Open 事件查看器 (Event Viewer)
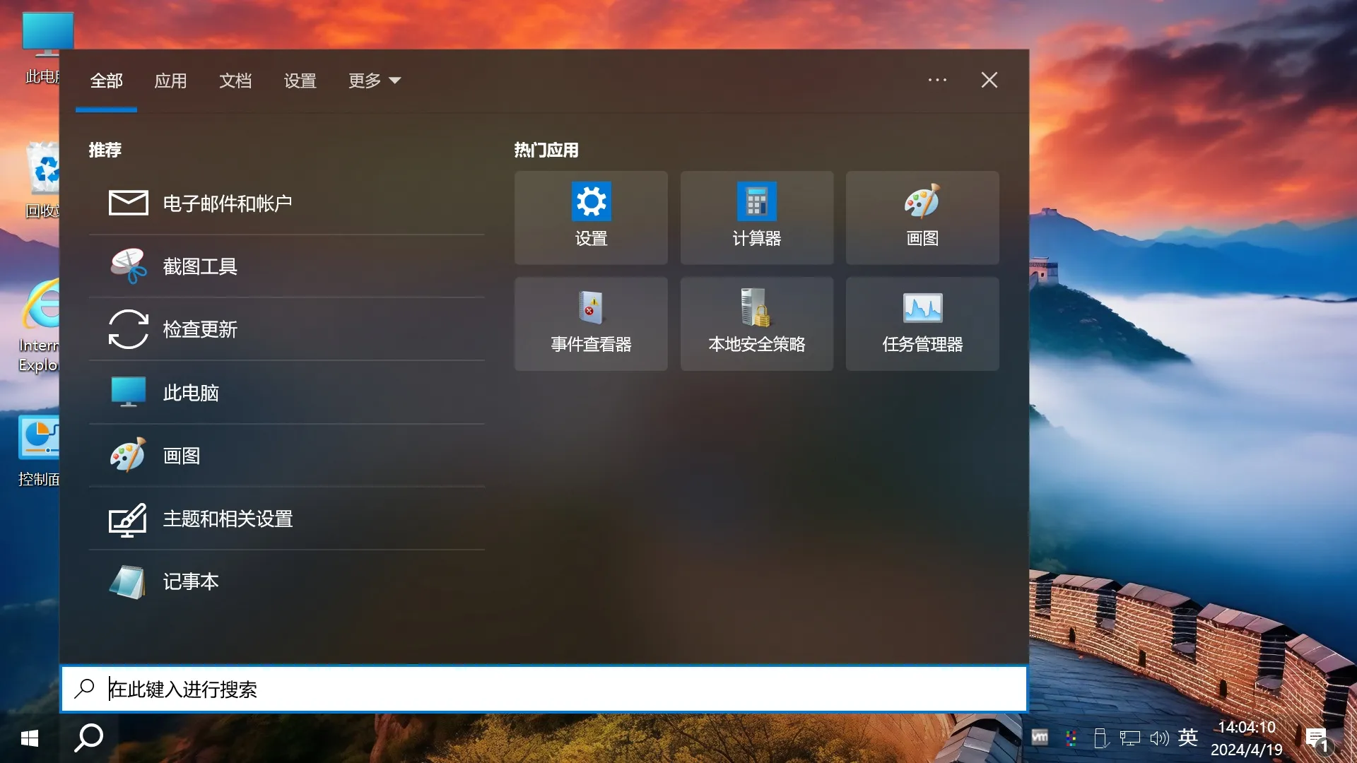Screen dimensions: 1357x763 [591, 322]
